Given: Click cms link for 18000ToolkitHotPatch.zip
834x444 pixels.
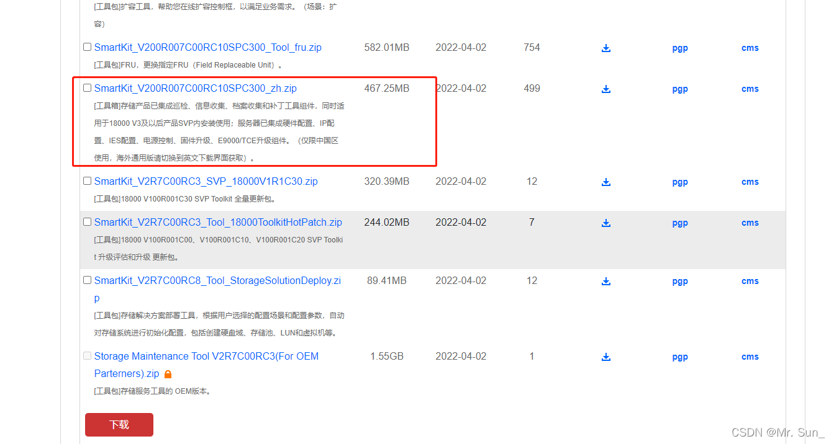Looking at the screenshot, I should click(750, 223).
